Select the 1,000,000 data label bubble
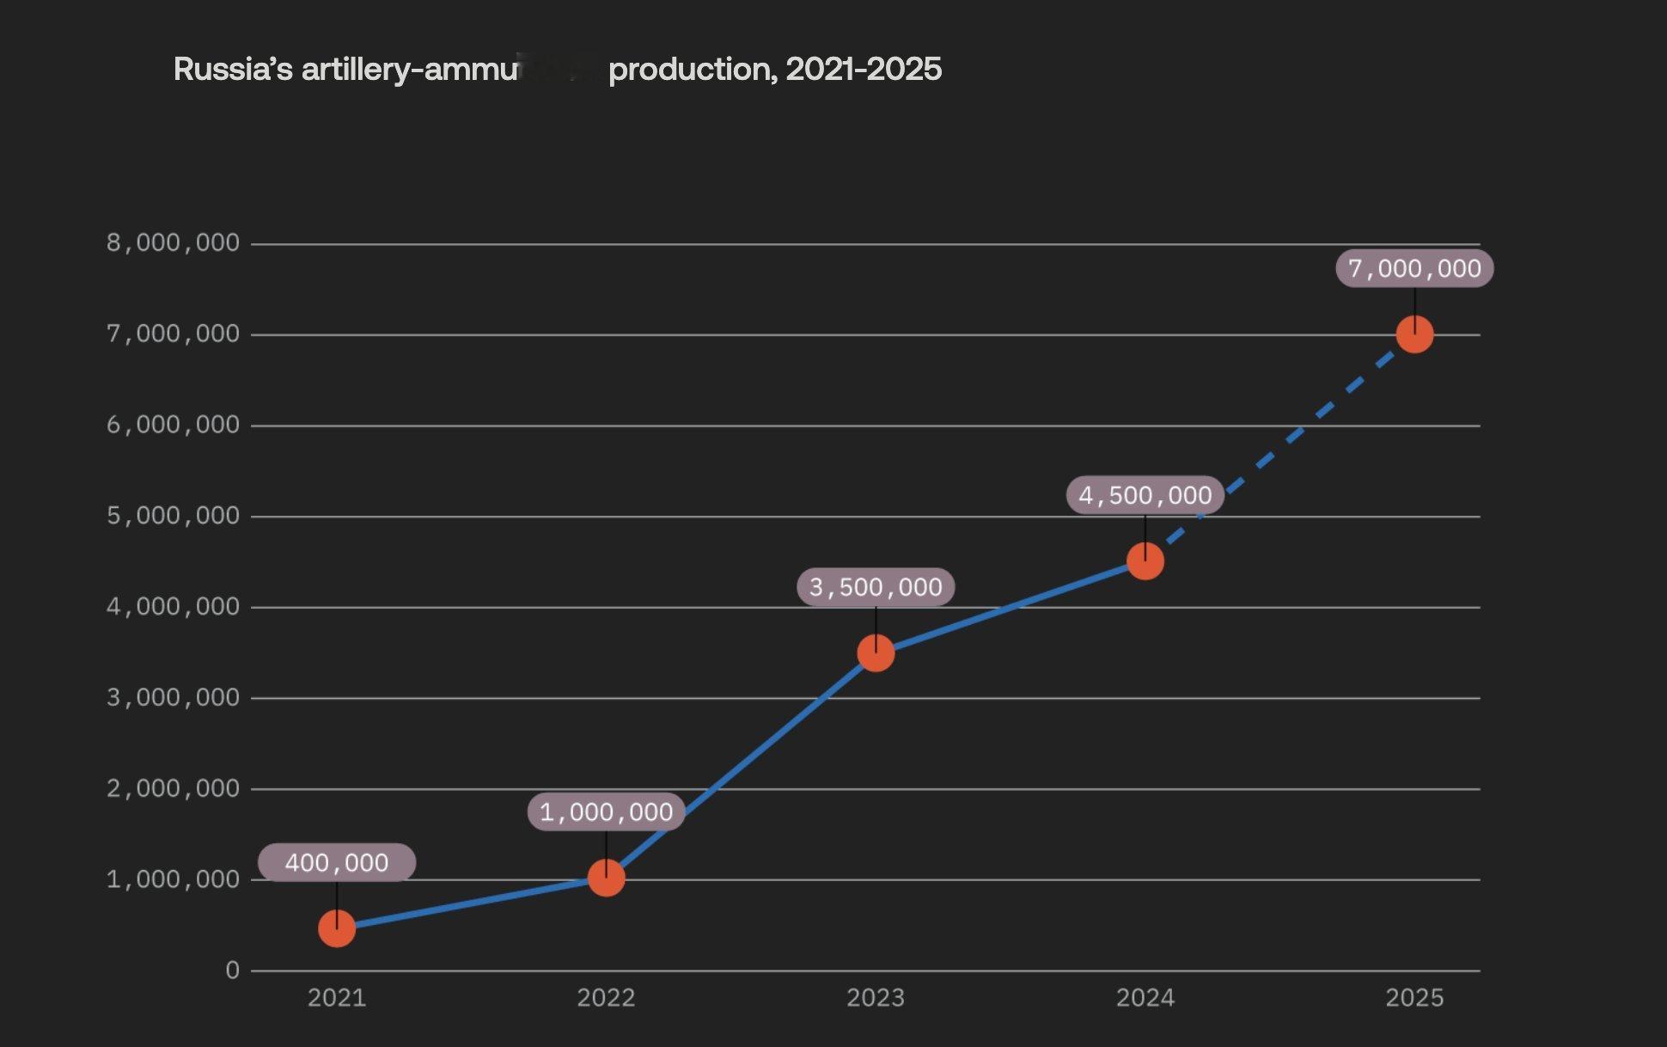Screen dimensions: 1667x1047 click(606, 812)
